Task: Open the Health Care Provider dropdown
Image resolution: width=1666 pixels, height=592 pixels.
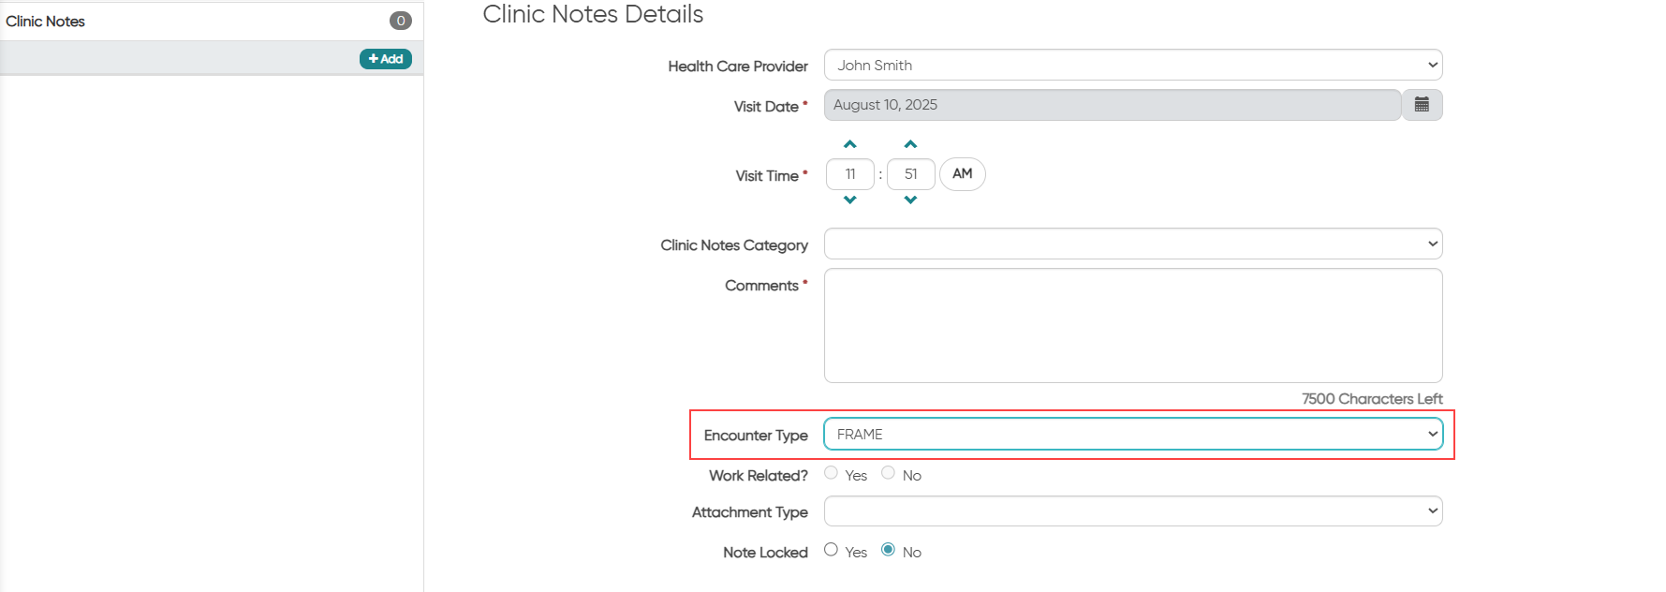Action: pyautogui.click(x=1133, y=65)
